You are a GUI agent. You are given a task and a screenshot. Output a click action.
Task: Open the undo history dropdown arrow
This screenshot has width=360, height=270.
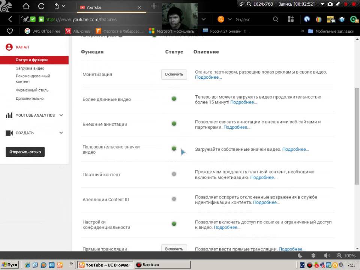[63, 6]
